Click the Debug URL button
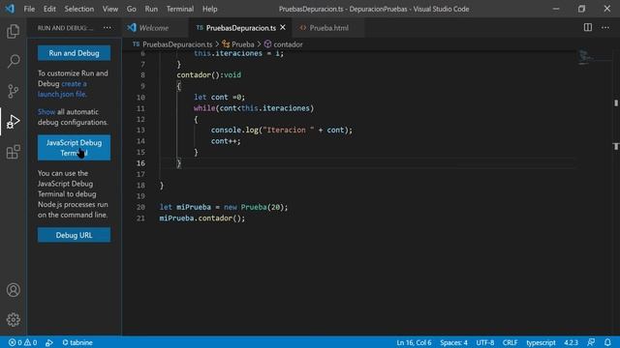620x348 pixels. (x=74, y=235)
